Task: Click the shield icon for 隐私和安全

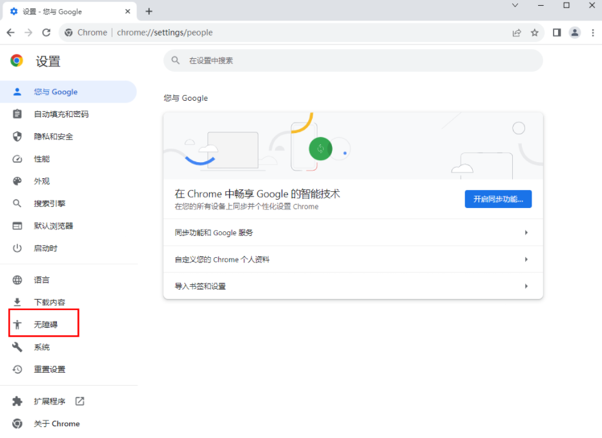Action: click(17, 136)
